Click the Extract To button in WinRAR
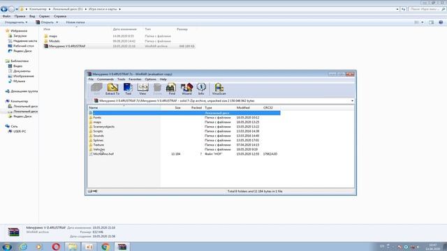This screenshot has width=447, height=251. [x=112, y=89]
